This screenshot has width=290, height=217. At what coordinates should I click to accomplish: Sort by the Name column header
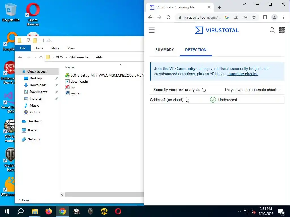[69, 67]
